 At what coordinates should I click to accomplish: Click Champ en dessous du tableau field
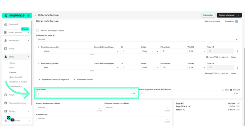(x=137, y=108)
